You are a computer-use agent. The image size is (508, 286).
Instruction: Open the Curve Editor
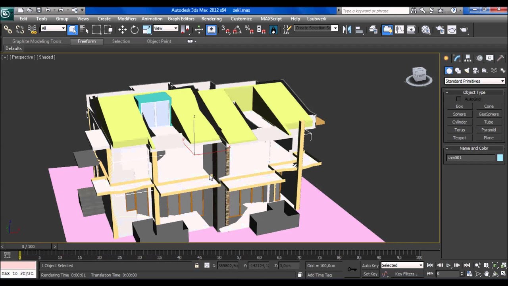tap(399, 29)
